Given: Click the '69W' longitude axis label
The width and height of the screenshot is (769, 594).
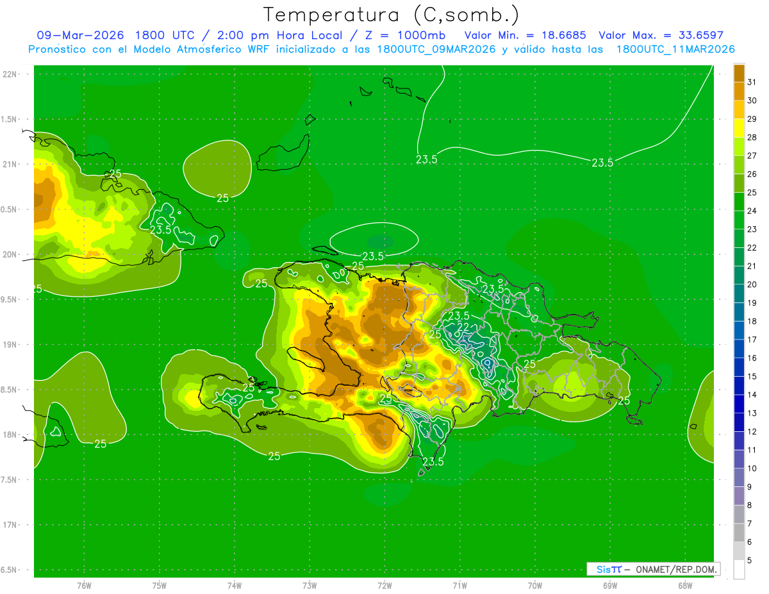Looking at the screenshot, I should 610,585.
